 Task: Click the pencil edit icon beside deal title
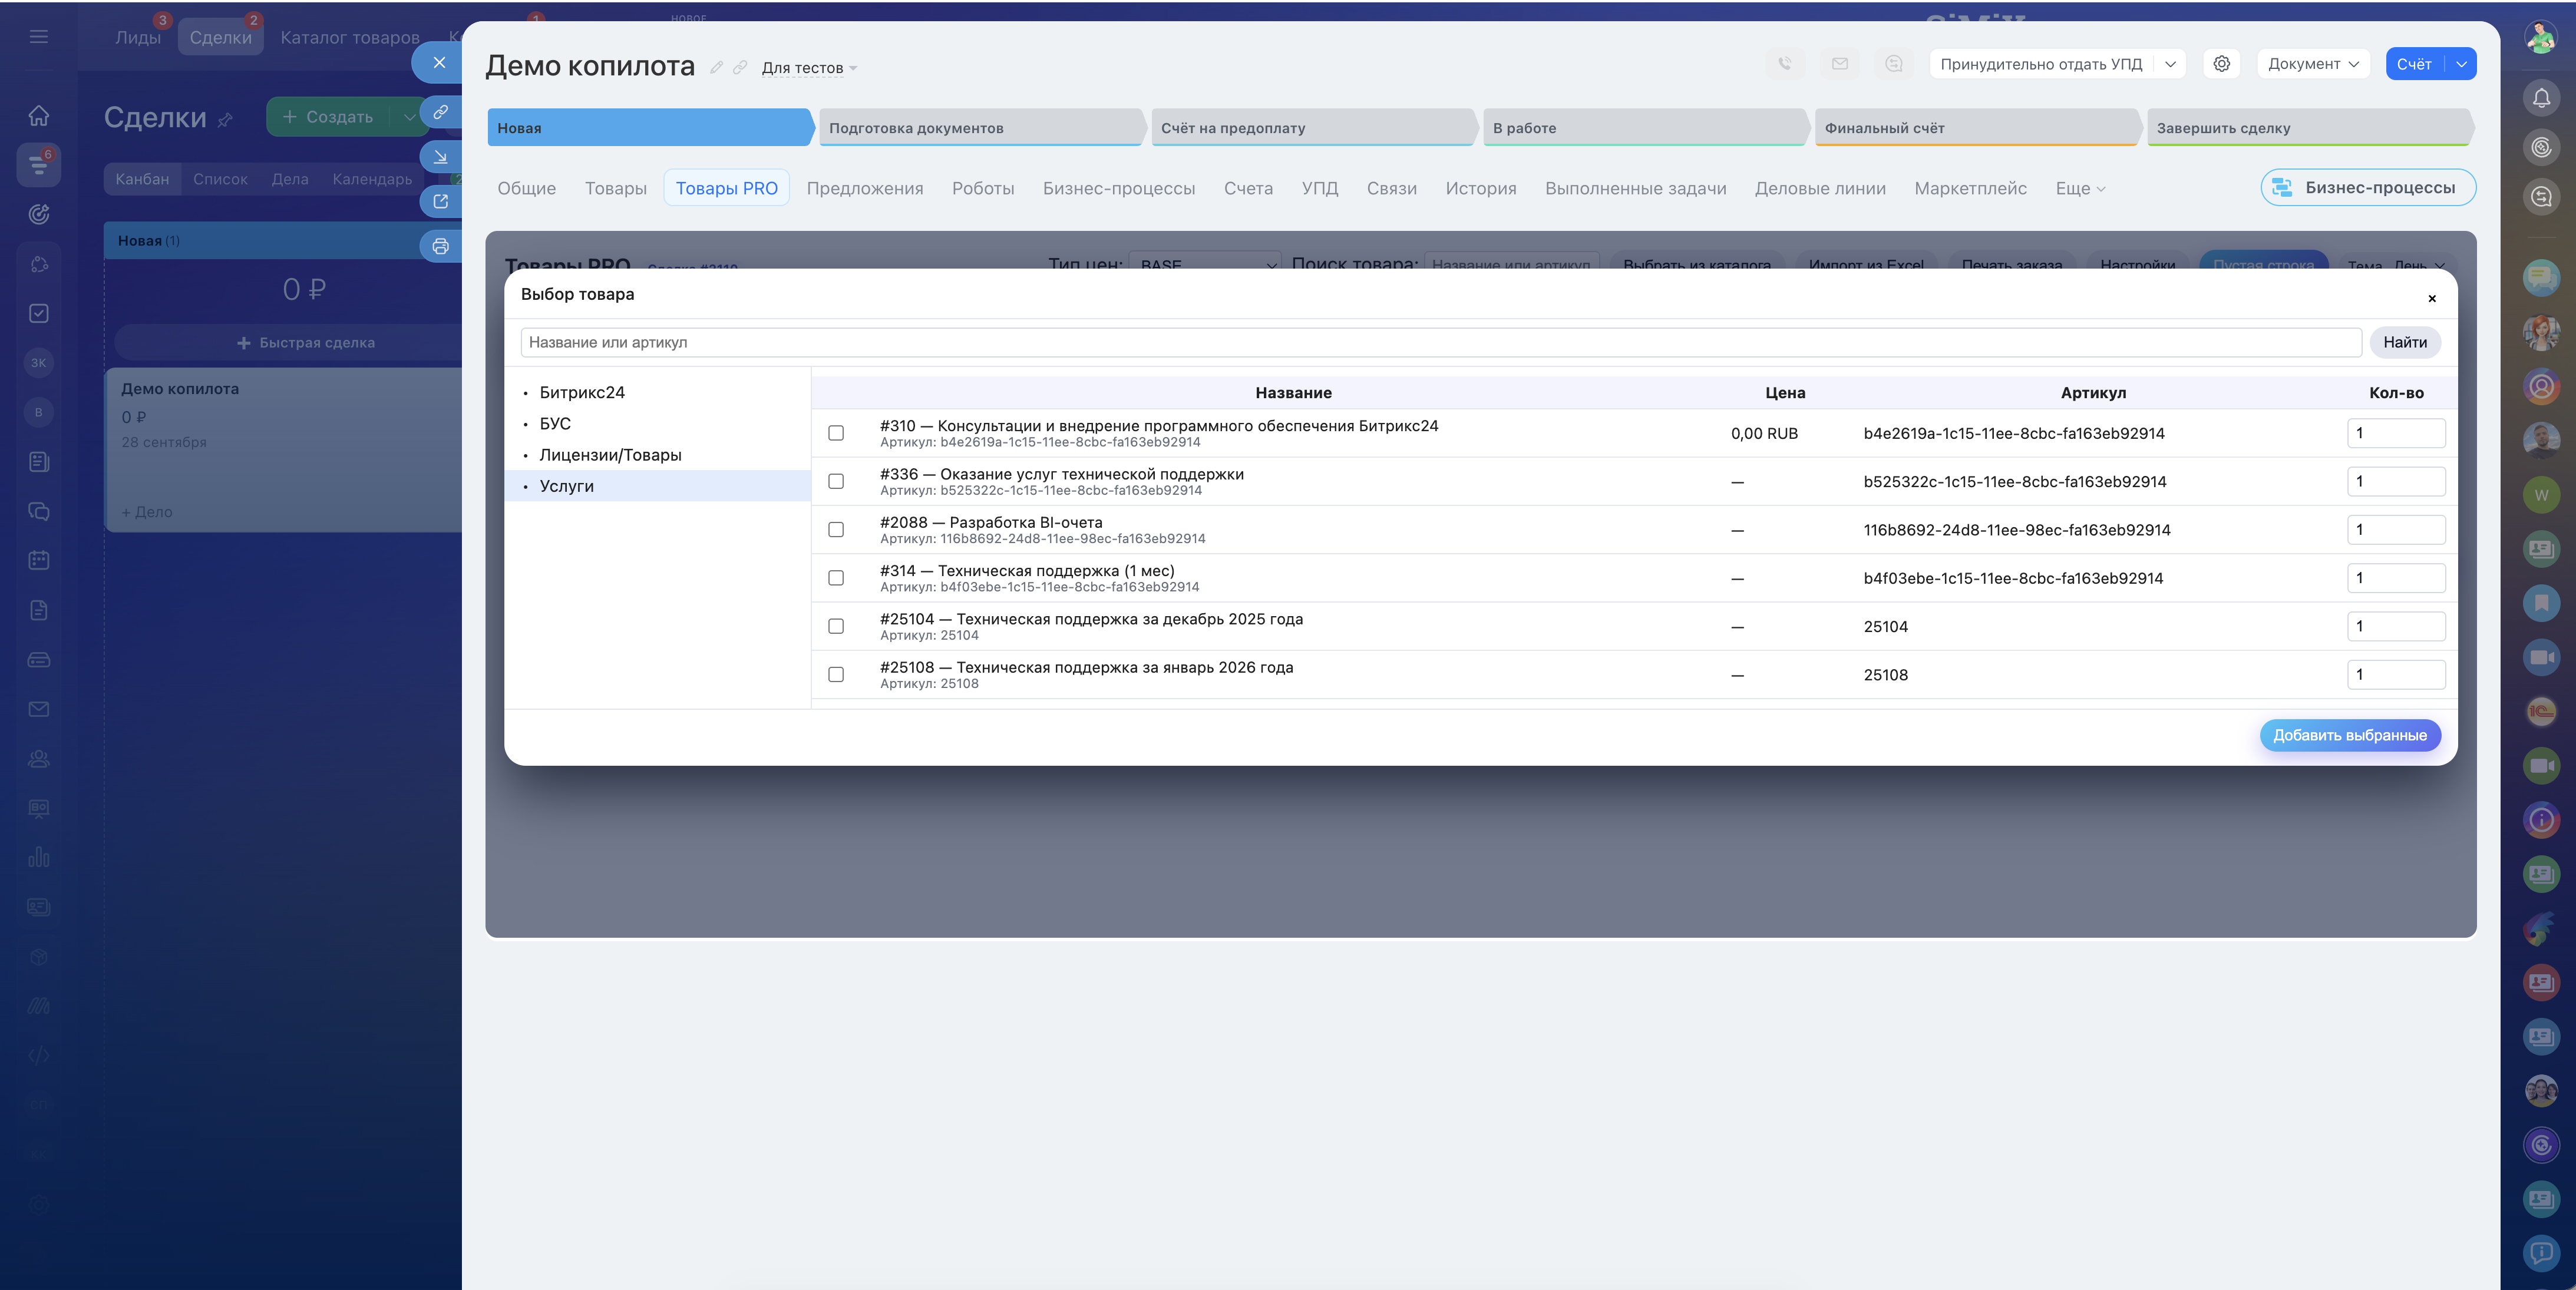click(716, 68)
